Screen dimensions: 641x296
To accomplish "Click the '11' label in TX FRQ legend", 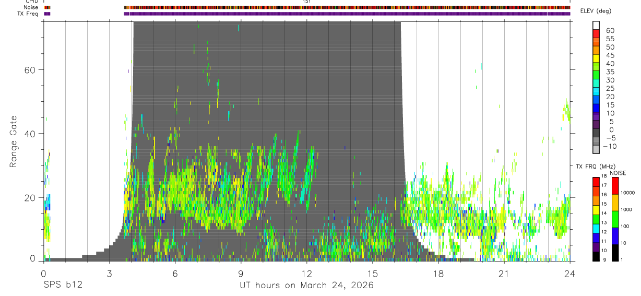I will pyautogui.click(x=604, y=241).
